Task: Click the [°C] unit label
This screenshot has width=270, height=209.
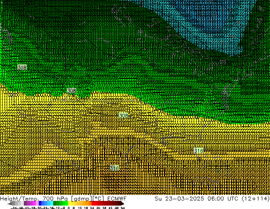Action: click(98, 199)
